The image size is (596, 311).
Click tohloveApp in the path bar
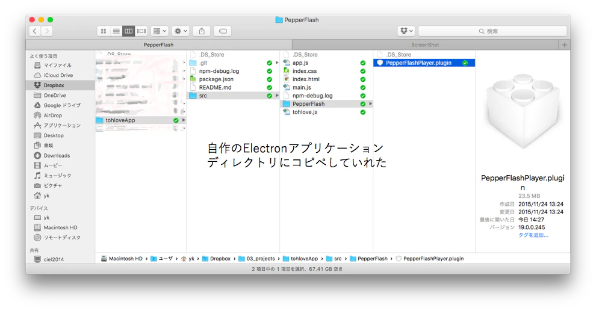[x=300, y=259]
